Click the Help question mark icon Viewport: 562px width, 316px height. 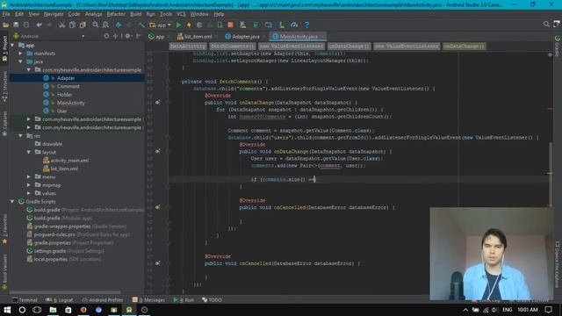click(x=306, y=25)
